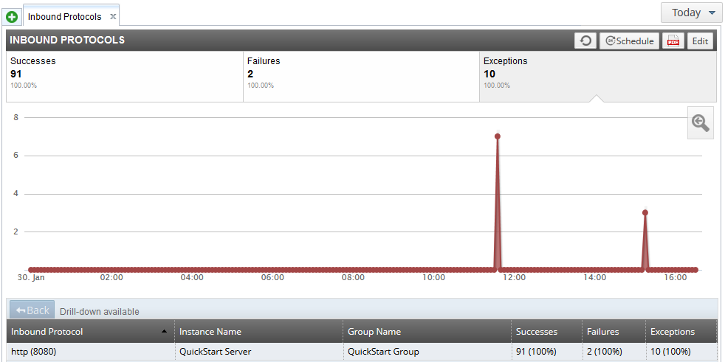Click the exceptions peak point of 3
The height and width of the screenshot is (362, 725).
coord(645,213)
